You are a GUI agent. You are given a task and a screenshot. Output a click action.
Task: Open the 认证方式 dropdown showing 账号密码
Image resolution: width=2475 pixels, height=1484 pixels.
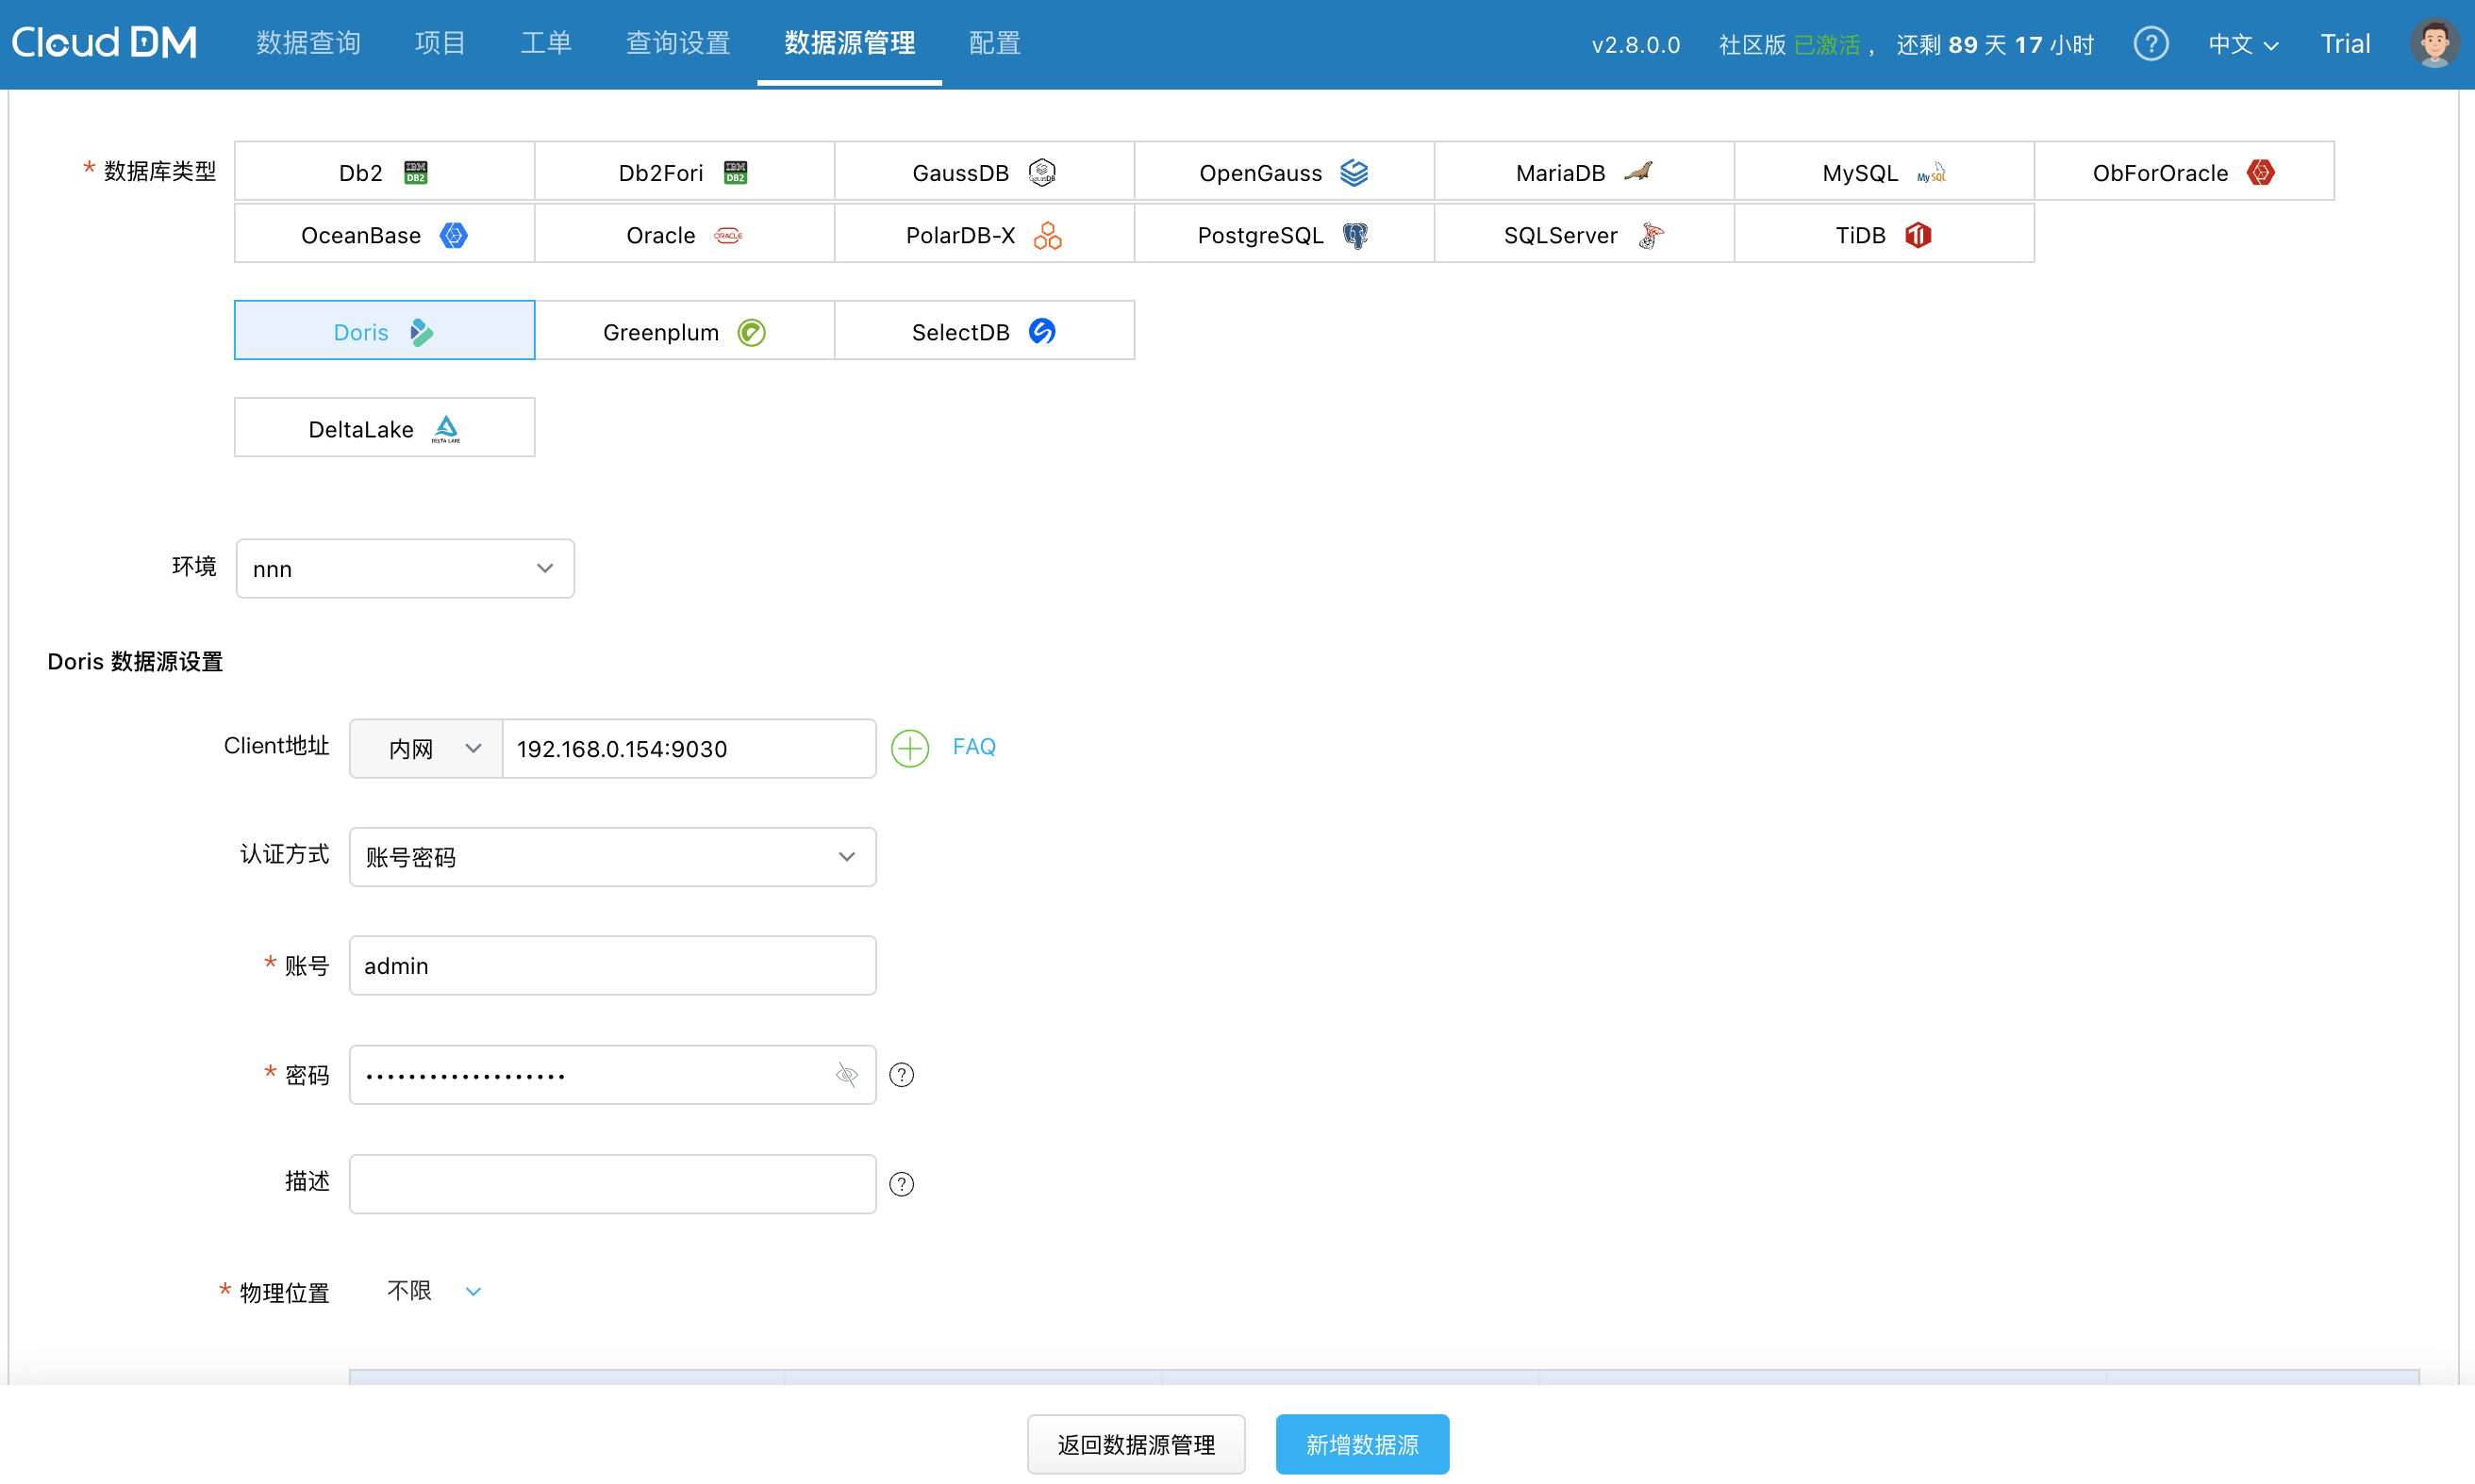pyautogui.click(x=612, y=857)
